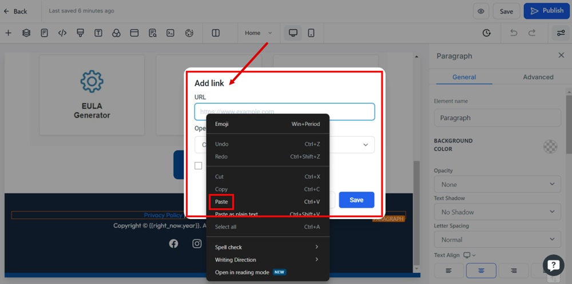Viewport: 572px width, 284px height.
Task: Click the Element name input field
Action: click(497, 118)
